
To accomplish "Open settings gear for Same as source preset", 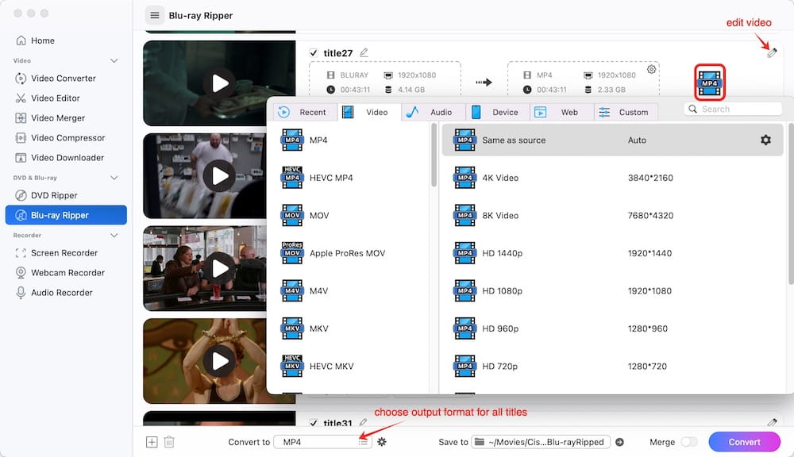I will coord(765,140).
